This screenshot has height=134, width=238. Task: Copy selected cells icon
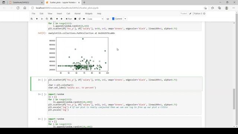[x=47, y=19]
